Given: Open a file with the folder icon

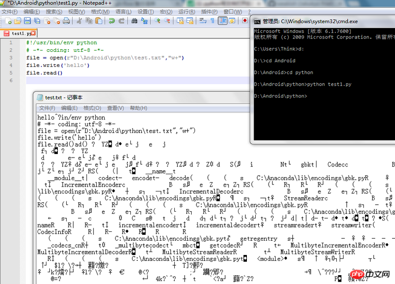Looking at the screenshot, I should click(18, 21).
